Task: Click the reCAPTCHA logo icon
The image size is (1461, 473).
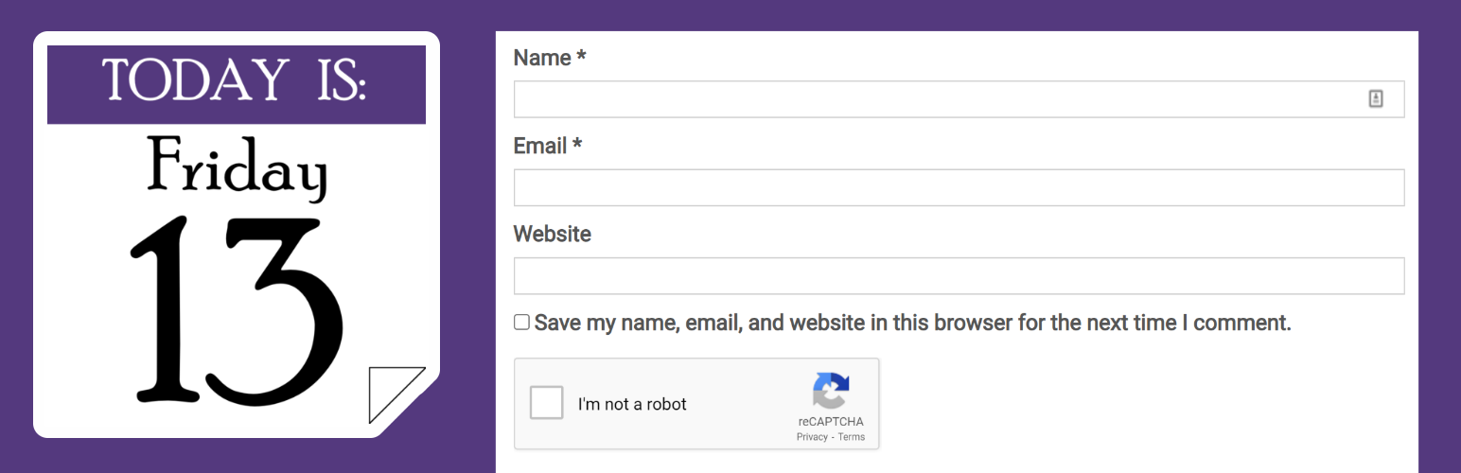Action: click(831, 391)
